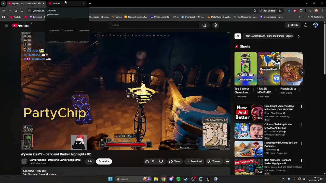Show next filter chips arrow
The height and width of the screenshot is (183, 326).
[298, 36]
